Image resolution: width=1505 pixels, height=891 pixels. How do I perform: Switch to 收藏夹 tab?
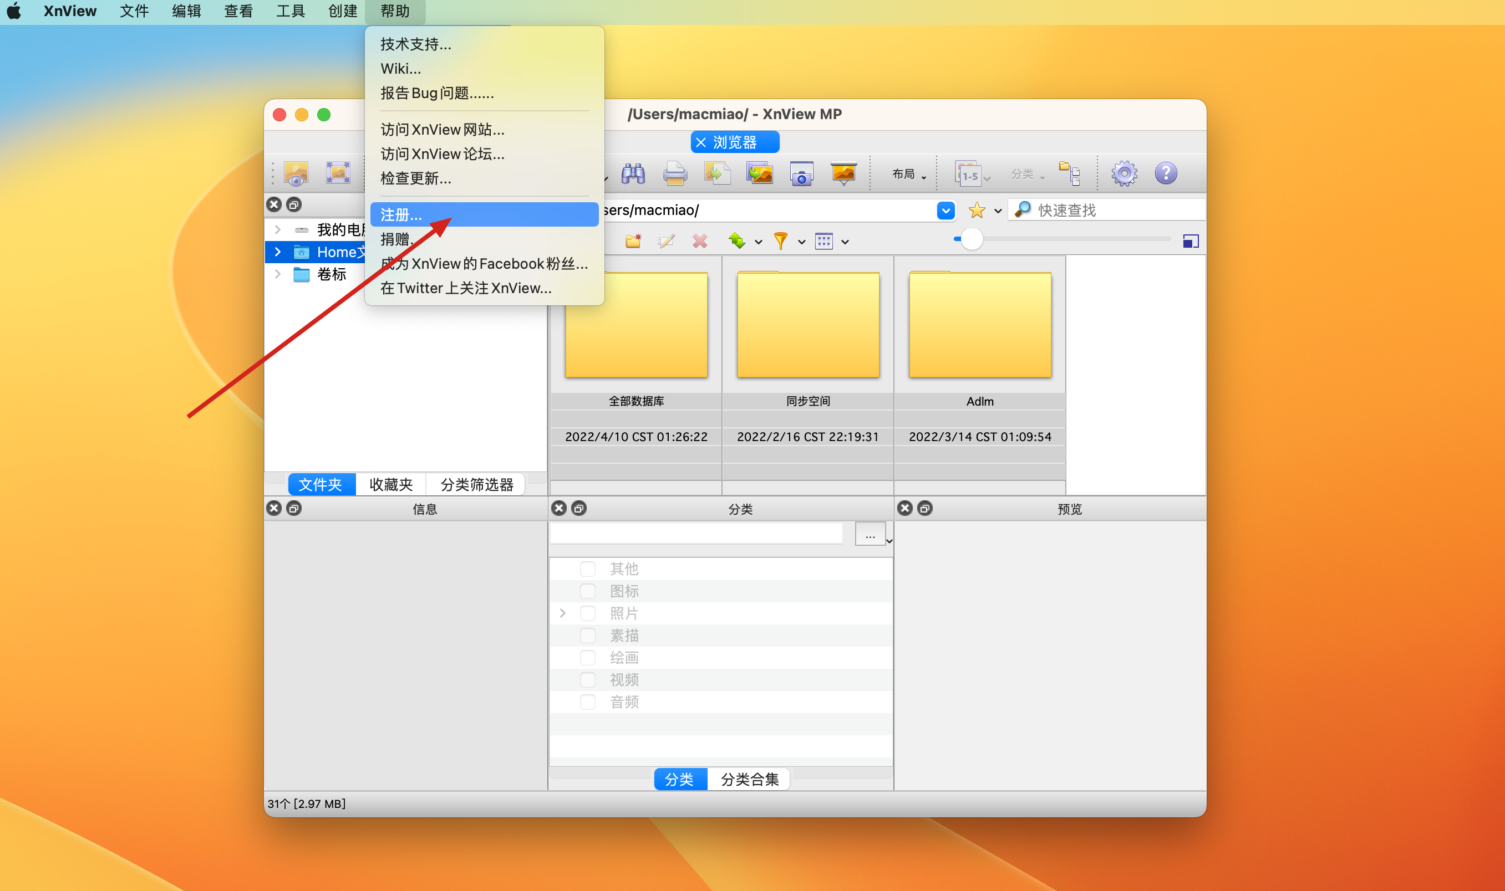click(x=390, y=484)
